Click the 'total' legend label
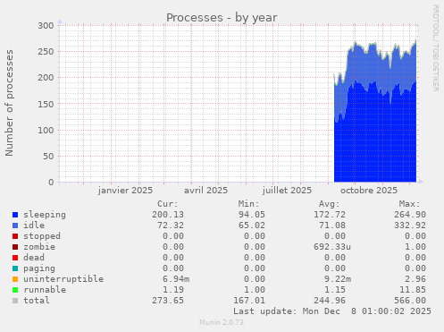 [x=37, y=301]
